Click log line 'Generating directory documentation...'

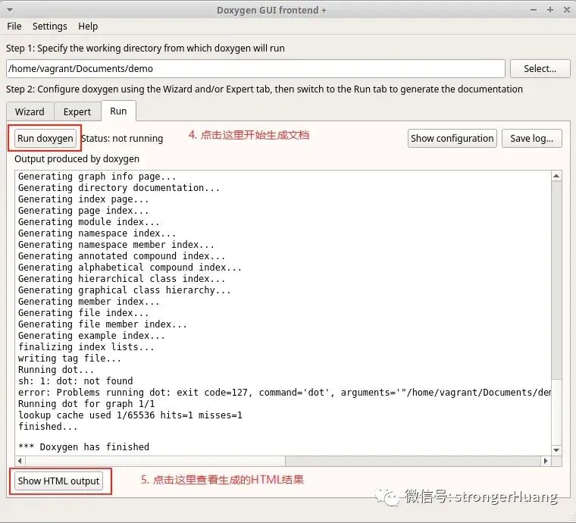pos(119,188)
